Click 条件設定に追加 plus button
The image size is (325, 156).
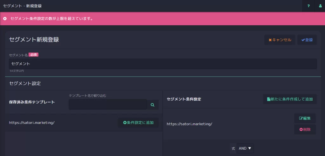138,122
